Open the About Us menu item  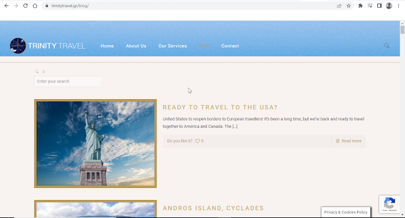coord(136,46)
